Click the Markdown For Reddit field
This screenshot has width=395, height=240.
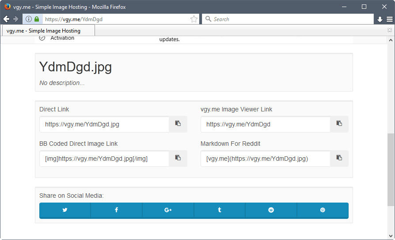tap(266, 159)
